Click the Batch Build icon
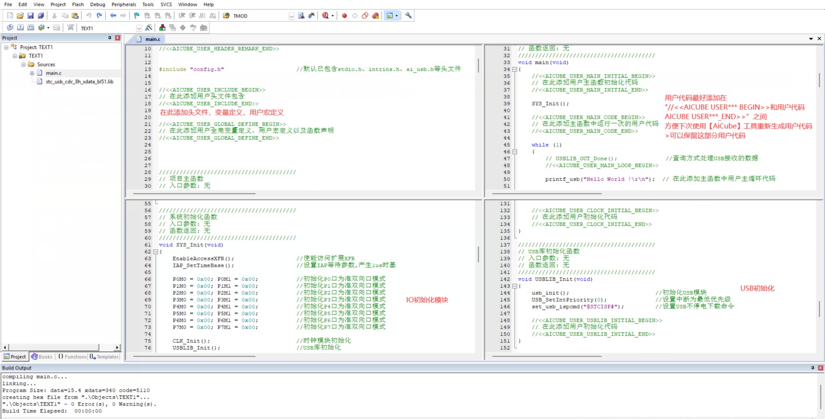 [41, 28]
